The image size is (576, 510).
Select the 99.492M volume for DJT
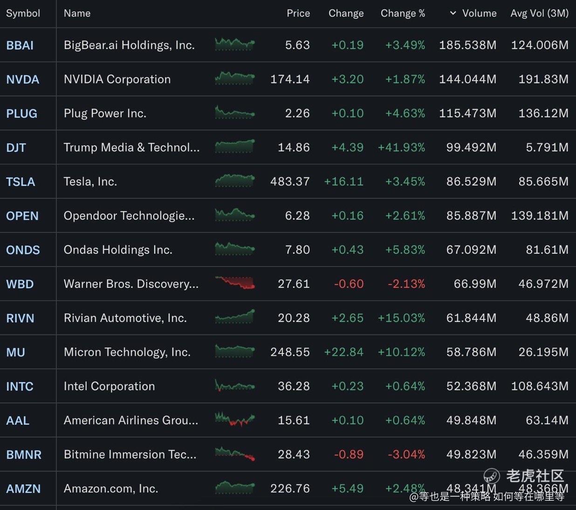pyautogui.click(x=472, y=148)
